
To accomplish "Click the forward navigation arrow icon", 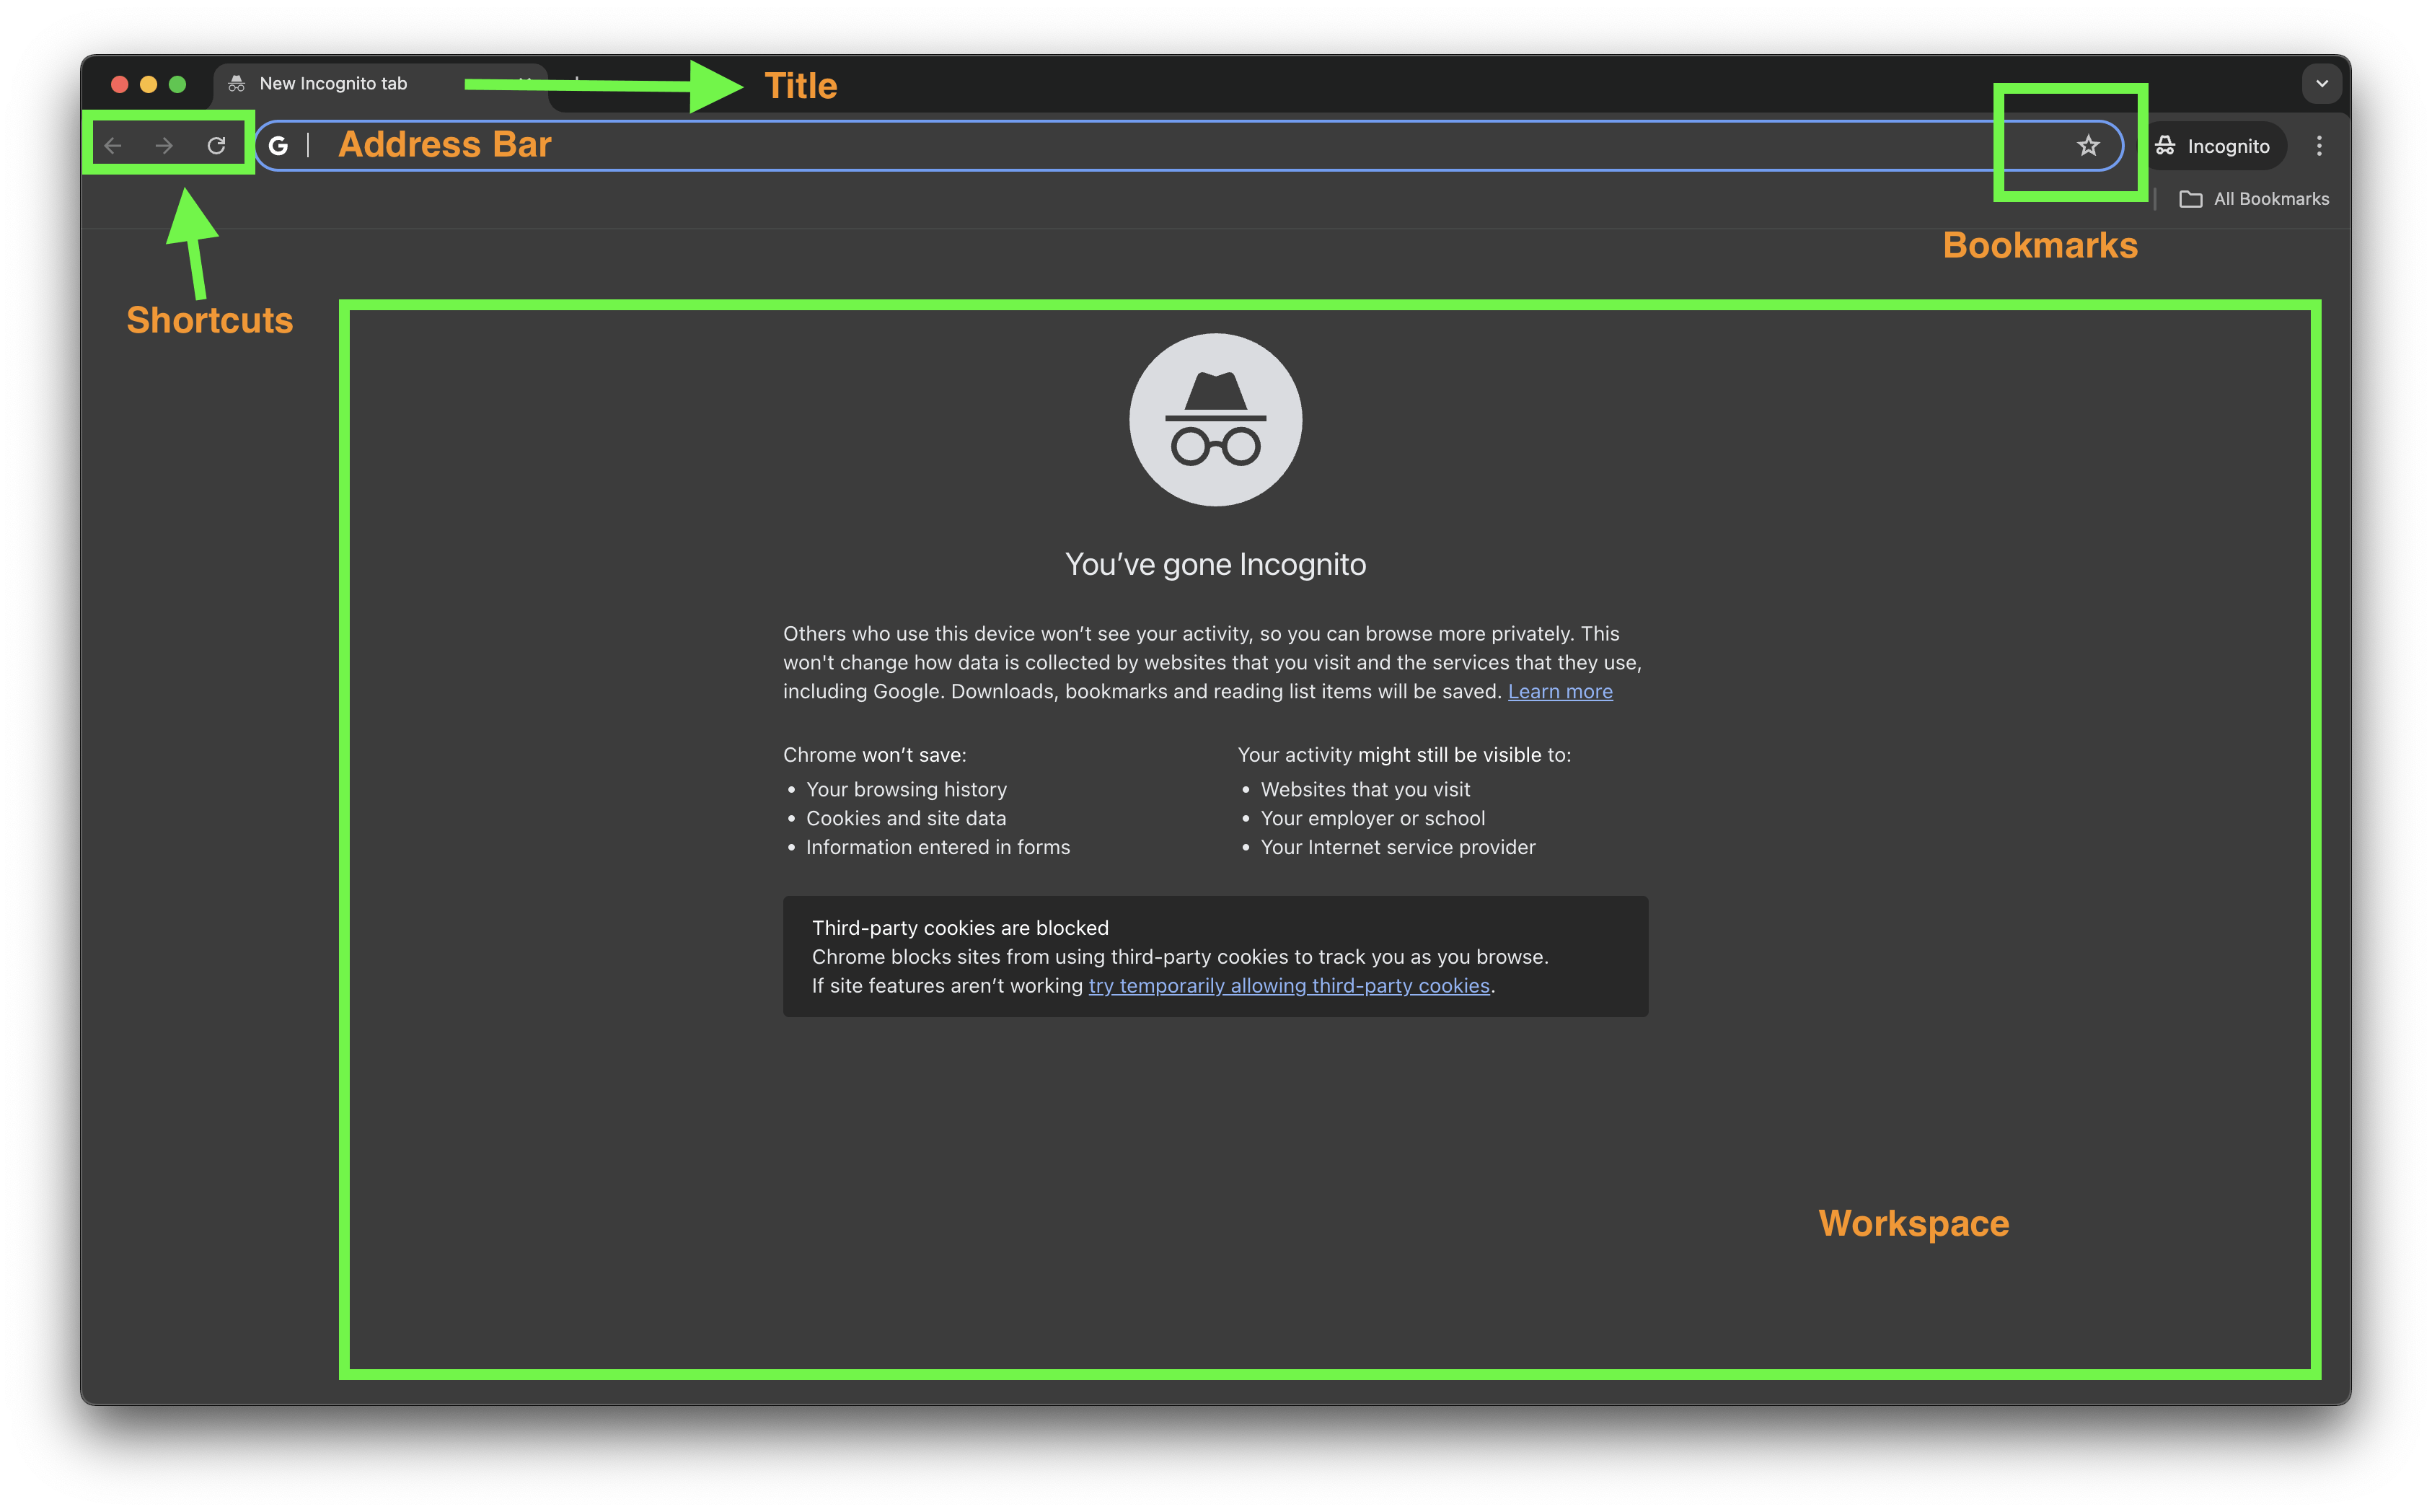I will tap(164, 144).
